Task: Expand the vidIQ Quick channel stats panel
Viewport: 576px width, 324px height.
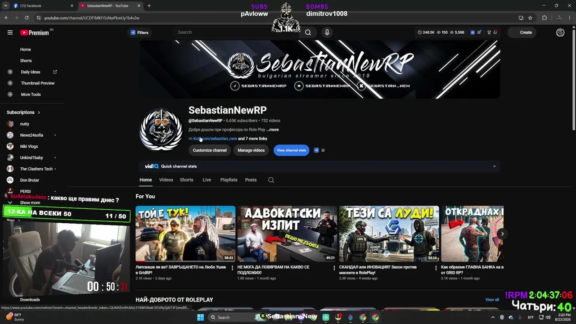Action: [x=494, y=166]
